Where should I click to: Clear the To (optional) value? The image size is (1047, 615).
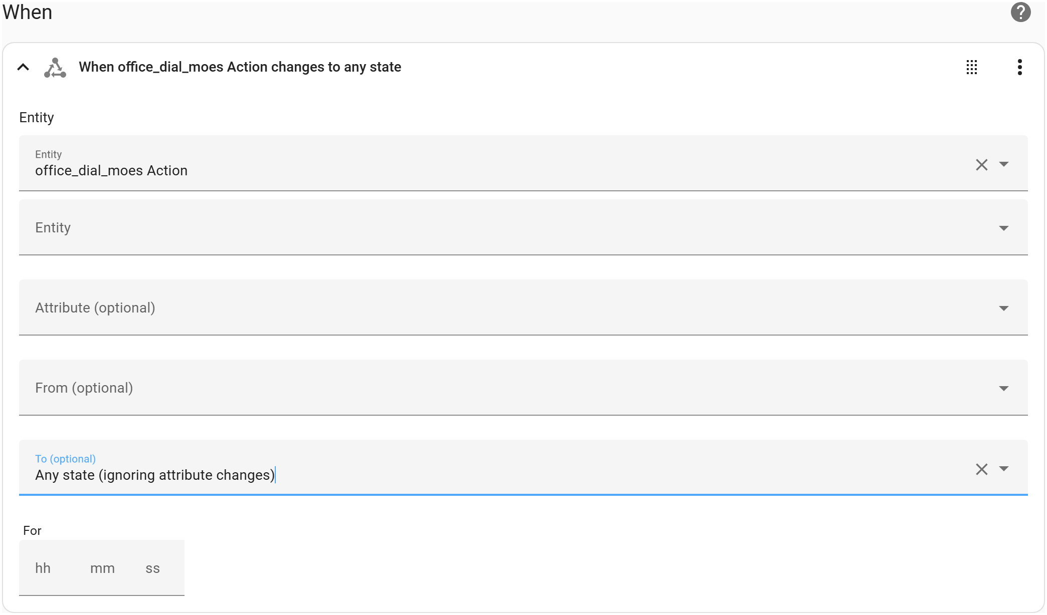981,469
